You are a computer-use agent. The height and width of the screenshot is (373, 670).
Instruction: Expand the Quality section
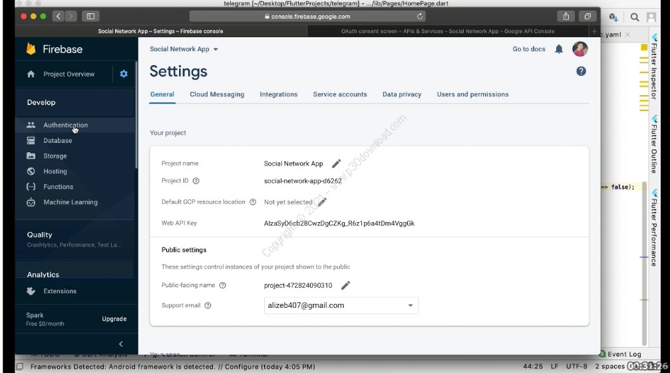[75, 239]
